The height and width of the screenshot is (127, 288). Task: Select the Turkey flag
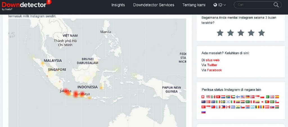(204, 107)
